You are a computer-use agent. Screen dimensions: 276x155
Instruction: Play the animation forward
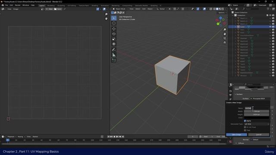click(x=117, y=136)
